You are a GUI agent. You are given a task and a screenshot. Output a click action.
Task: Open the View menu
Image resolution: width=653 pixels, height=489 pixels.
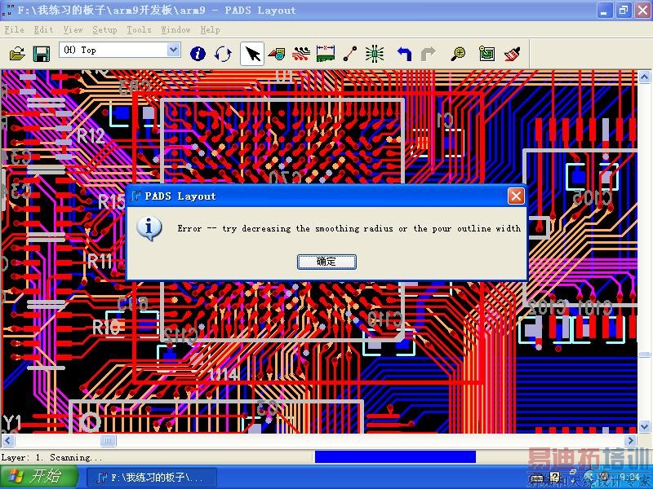pos(73,29)
